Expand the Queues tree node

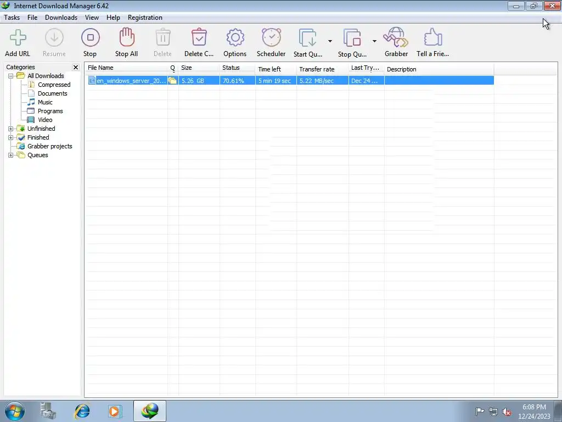[x=11, y=155]
